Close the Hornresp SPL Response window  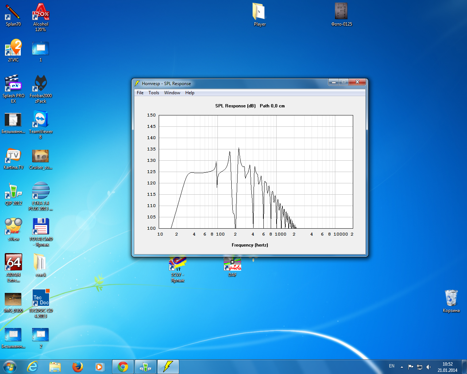coord(357,82)
